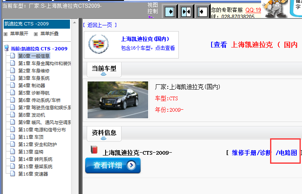The height and width of the screenshot is (194, 302).
Task: Open 第5章 诊断导航 chapter
Action: [x=34, y=93]
